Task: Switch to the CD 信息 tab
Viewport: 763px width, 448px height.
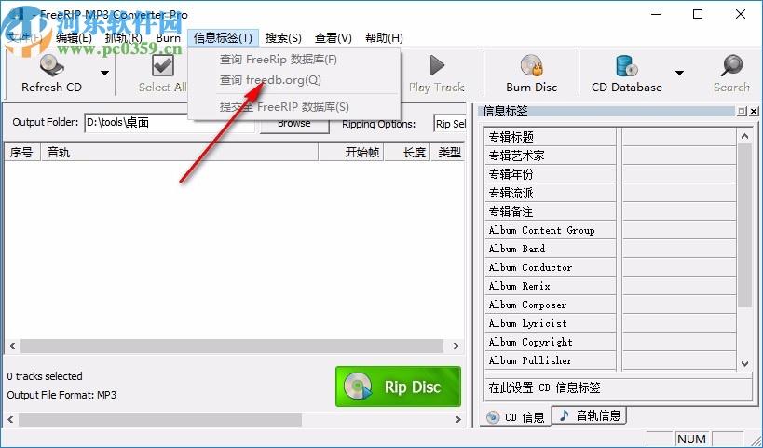Action: (516, 417)
